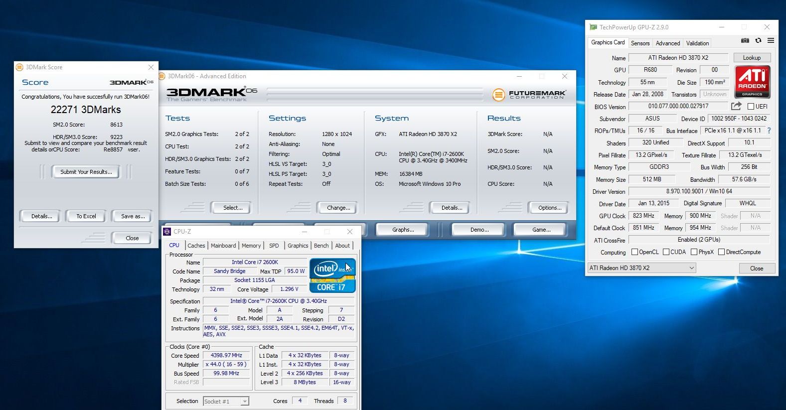Open the Mainboard tab in CPU-Z
Viewport: 786px width, 410px height.
point(223,246)
